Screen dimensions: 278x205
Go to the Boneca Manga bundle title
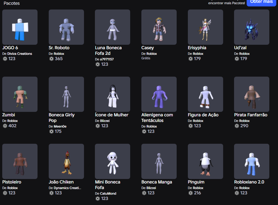pyautogui.click(x=157, y=182)
